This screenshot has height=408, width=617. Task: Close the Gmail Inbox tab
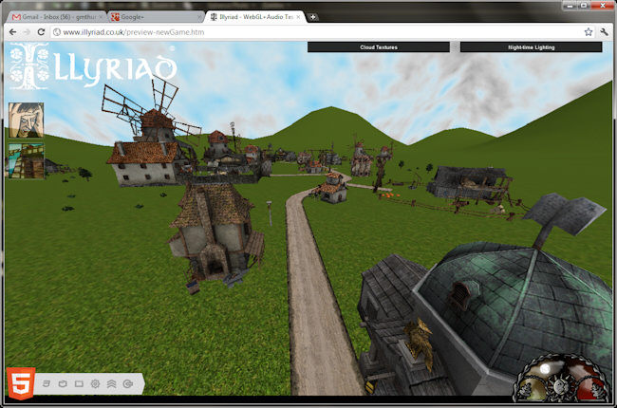click(x=101, y=17)
